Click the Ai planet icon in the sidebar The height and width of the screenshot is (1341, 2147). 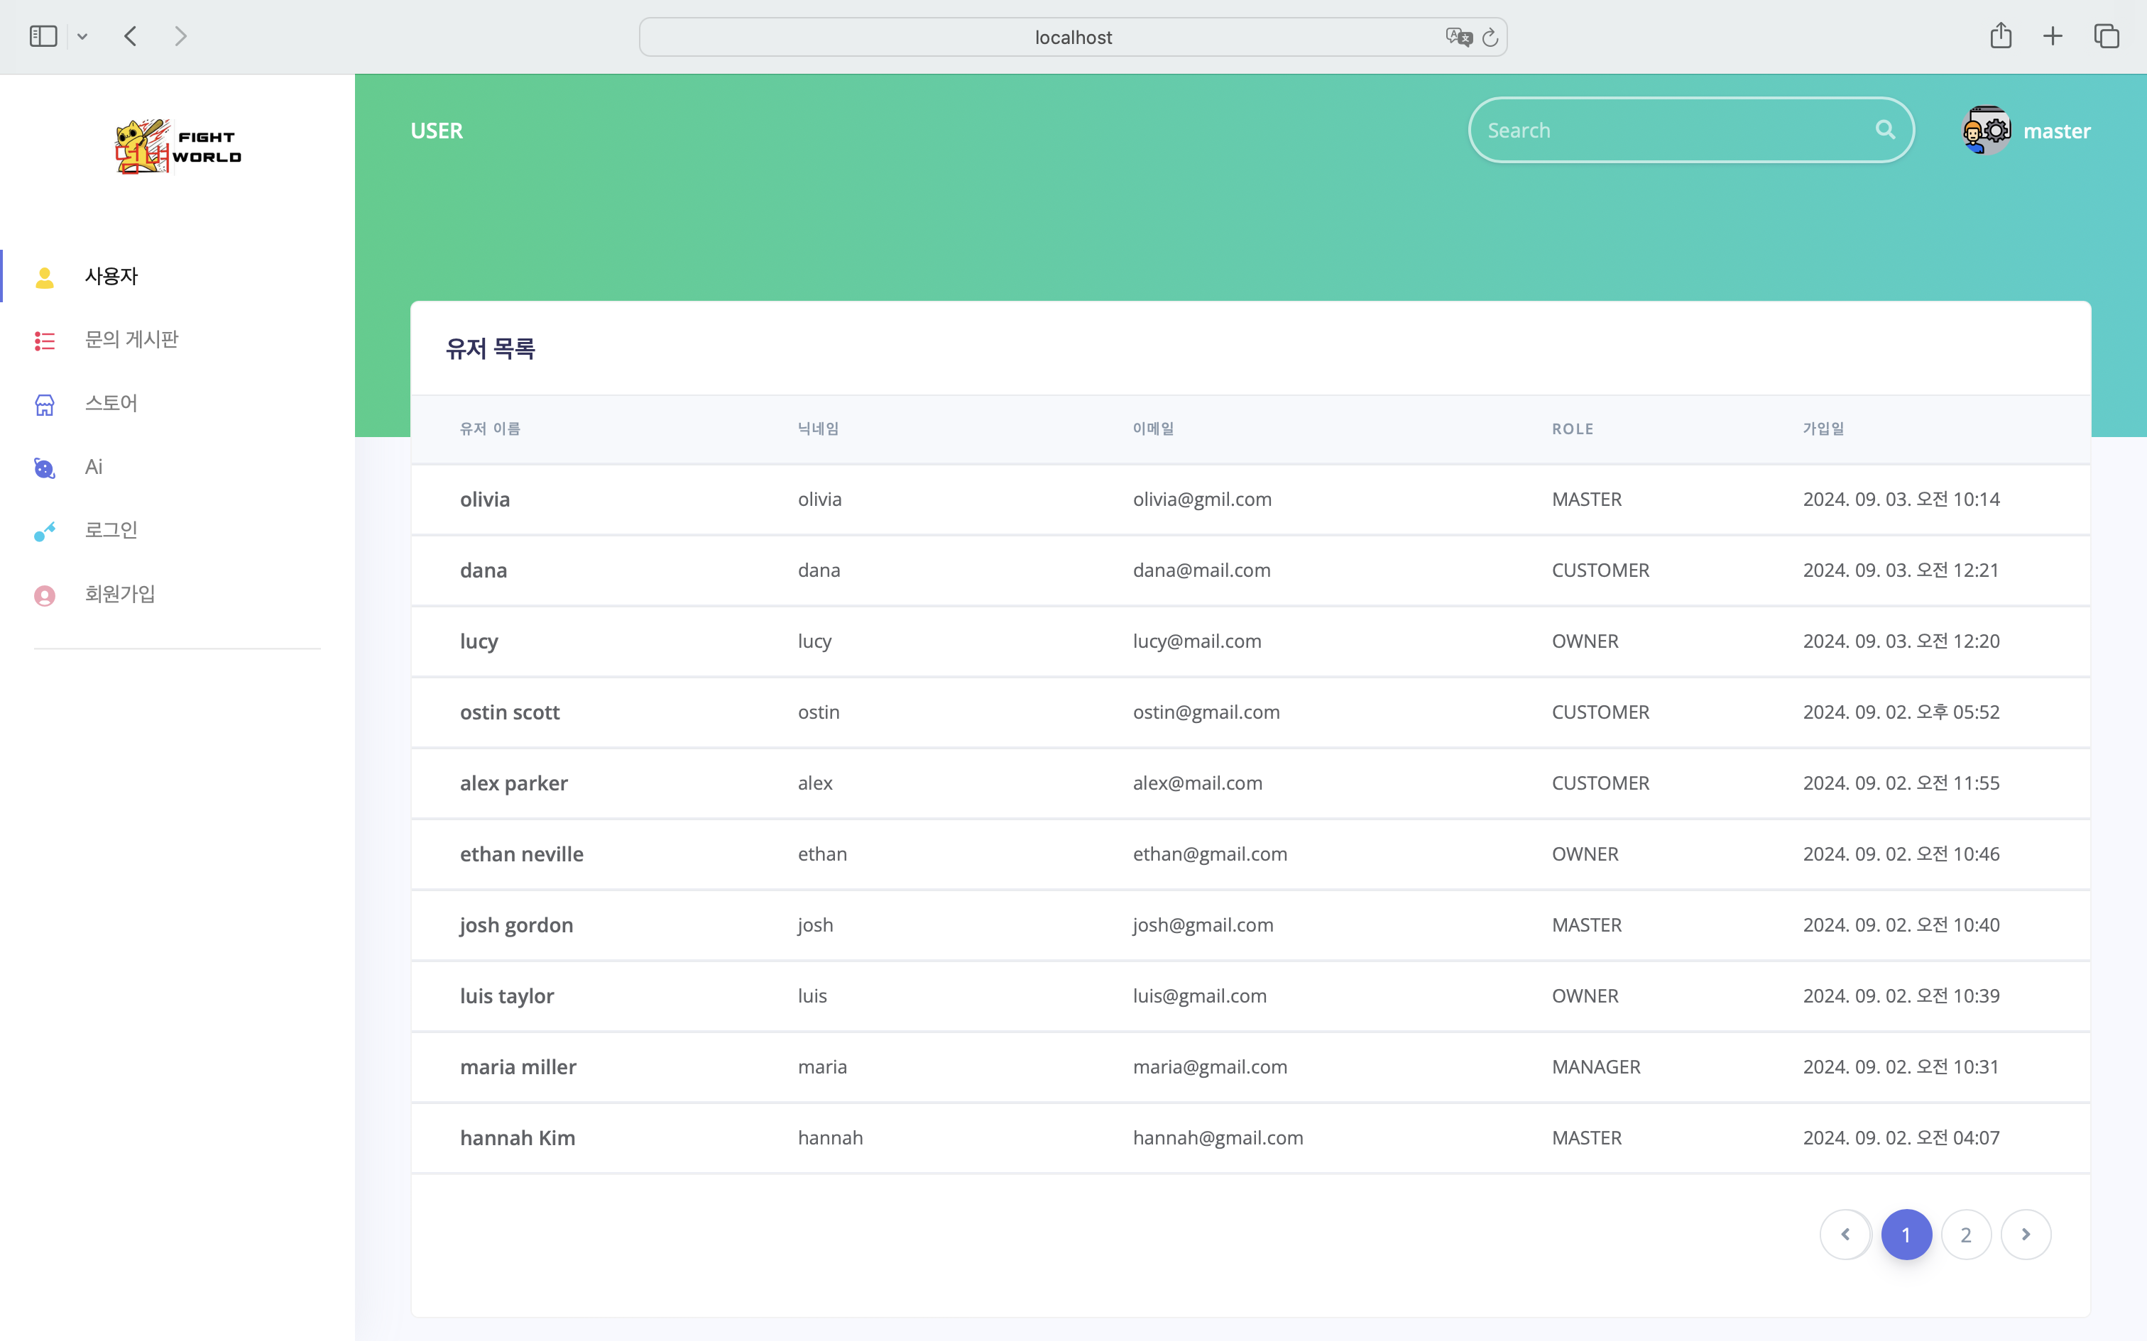[x=44, y=468]
